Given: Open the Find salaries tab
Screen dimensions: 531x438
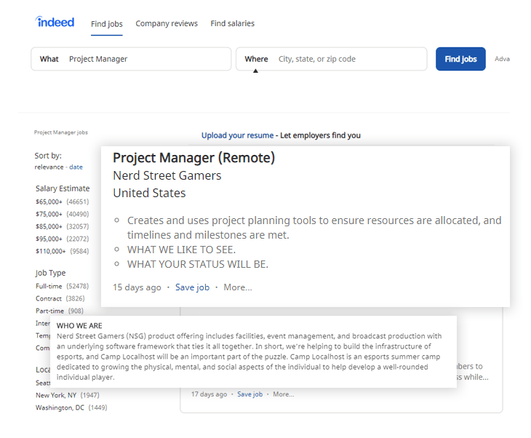Looking at the screenshot, I should point(232,23).
